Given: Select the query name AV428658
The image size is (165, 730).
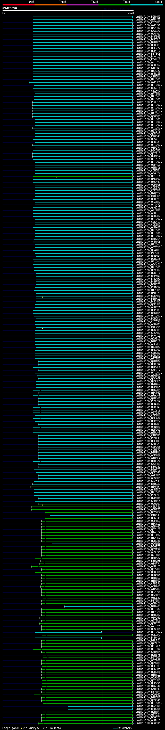Looking at the screenshot, I should click(x=10, y=8).
